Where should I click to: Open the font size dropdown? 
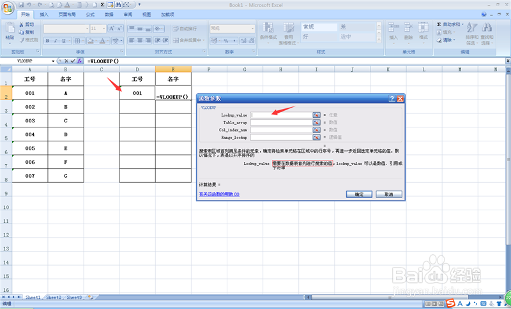point(104,29)
